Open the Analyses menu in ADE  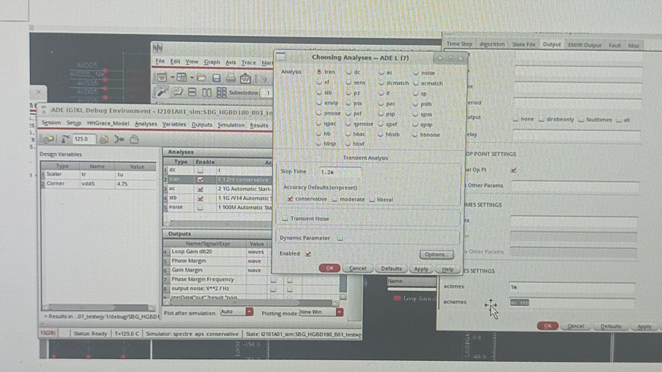pos(146,124)
